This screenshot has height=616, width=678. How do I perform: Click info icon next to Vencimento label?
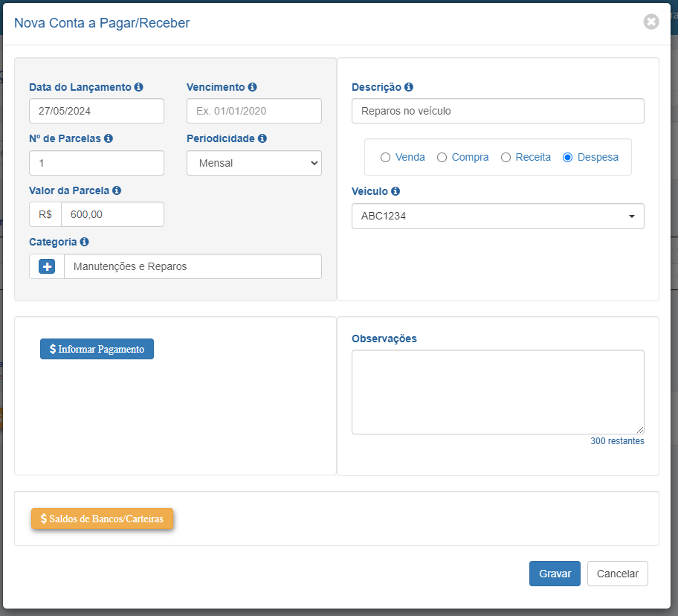coord(253,87)
